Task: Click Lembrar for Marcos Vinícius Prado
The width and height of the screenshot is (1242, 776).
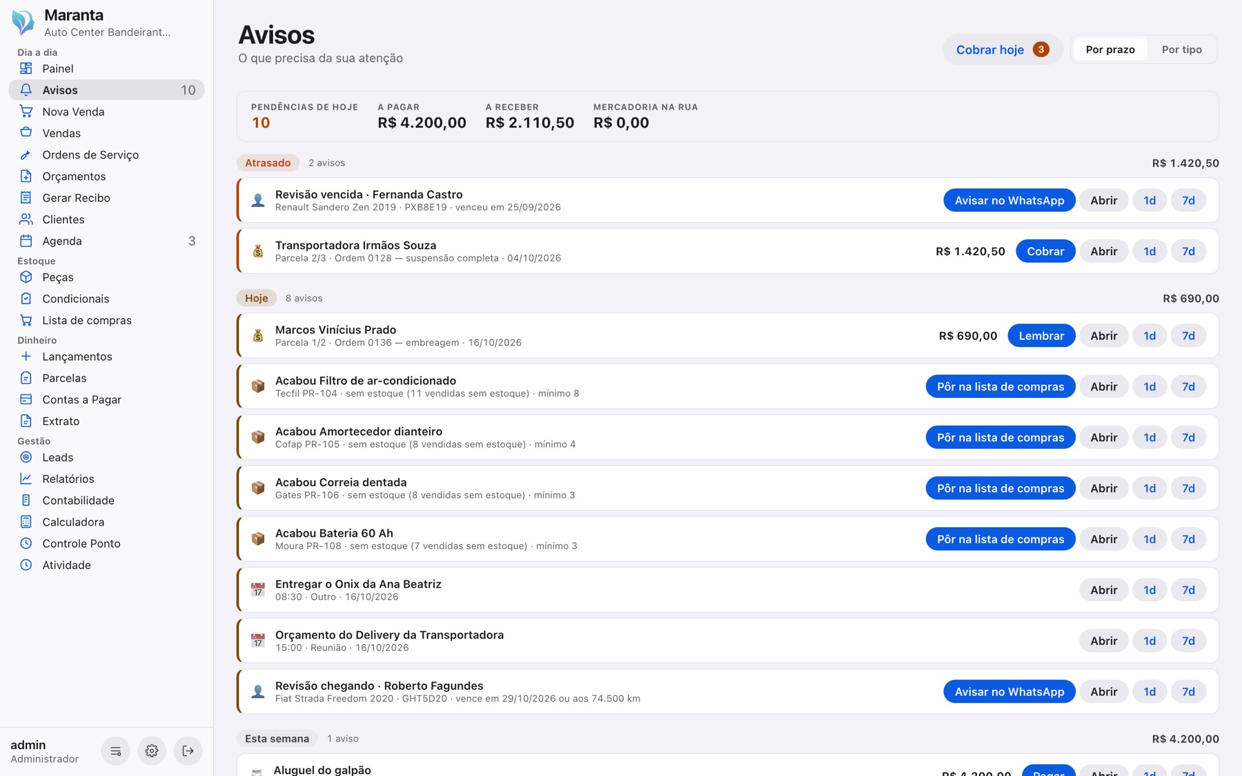Action: tap(1041, 335)
